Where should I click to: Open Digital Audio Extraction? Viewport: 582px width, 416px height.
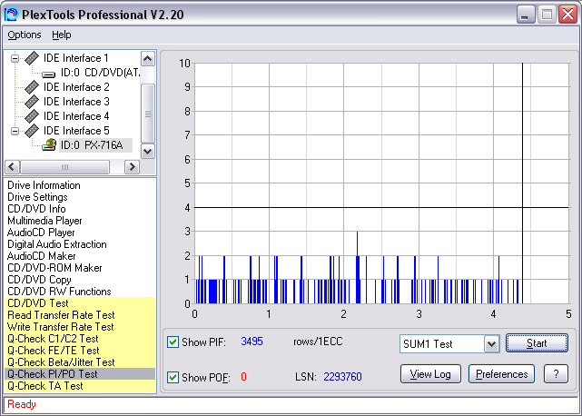coord(57,244)
